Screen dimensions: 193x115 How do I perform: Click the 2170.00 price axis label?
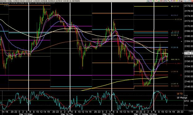(x=188, y=26)
